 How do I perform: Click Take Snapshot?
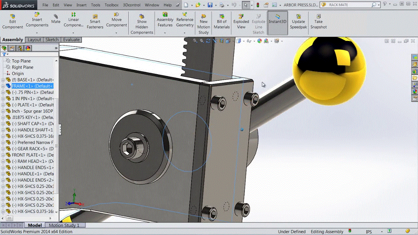tap(318, 22)
